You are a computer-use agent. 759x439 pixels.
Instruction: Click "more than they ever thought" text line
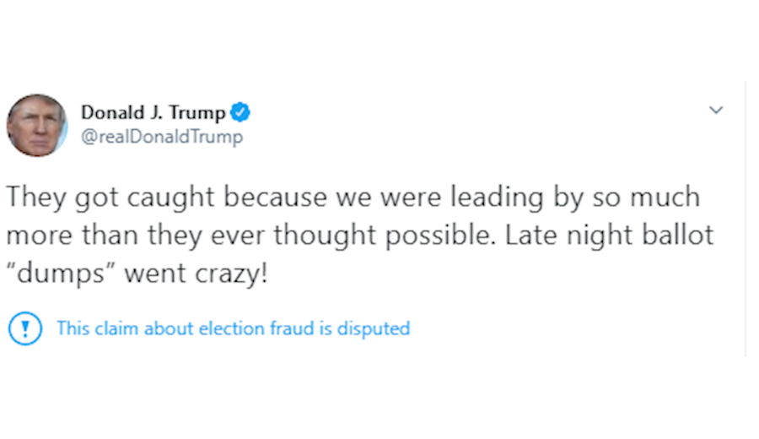tap(191, 236)
